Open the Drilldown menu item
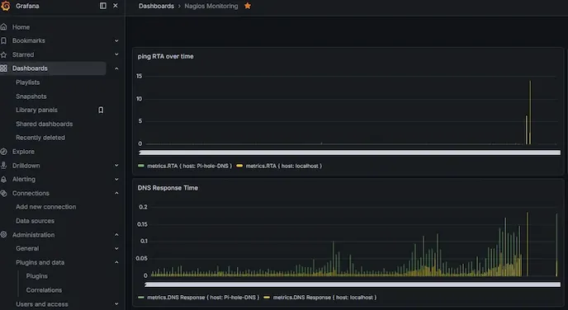 coord(26,166)
